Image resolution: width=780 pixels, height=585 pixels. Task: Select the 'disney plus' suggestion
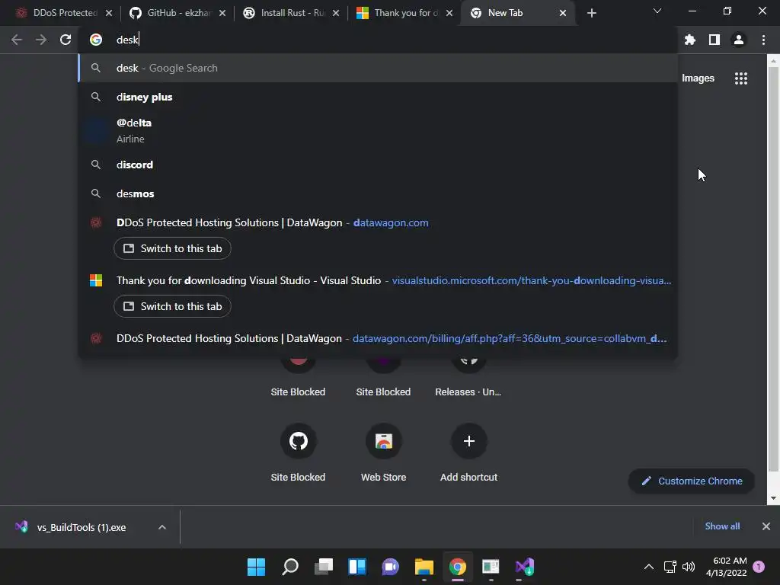[378, 97]
